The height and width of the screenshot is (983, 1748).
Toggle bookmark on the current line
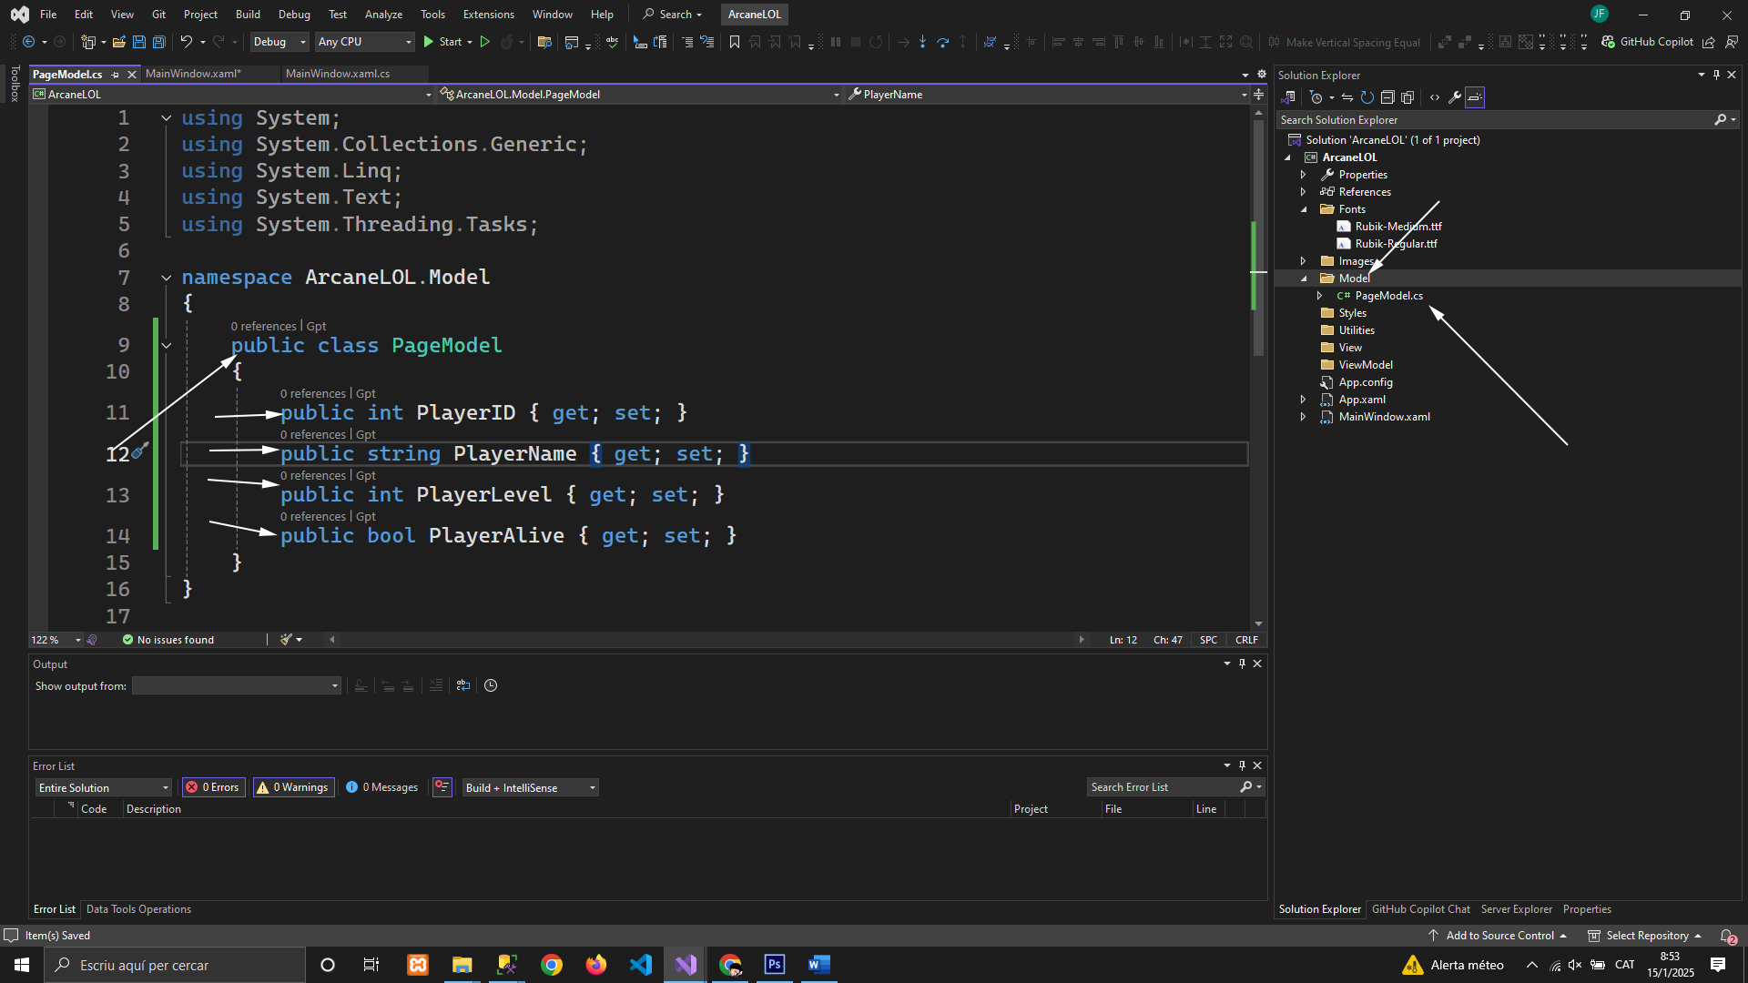735,42
